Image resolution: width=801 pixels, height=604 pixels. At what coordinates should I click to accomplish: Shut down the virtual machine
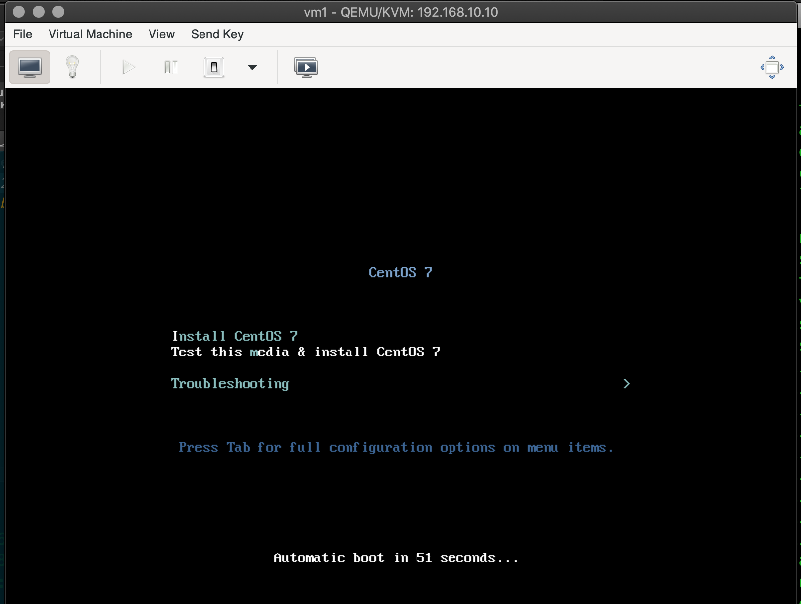pos(214,67)
